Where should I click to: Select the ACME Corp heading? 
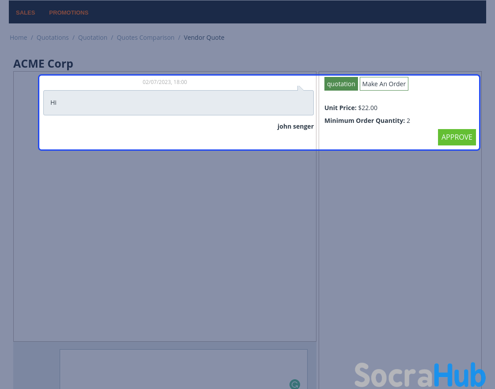click(x=43, y=64)
